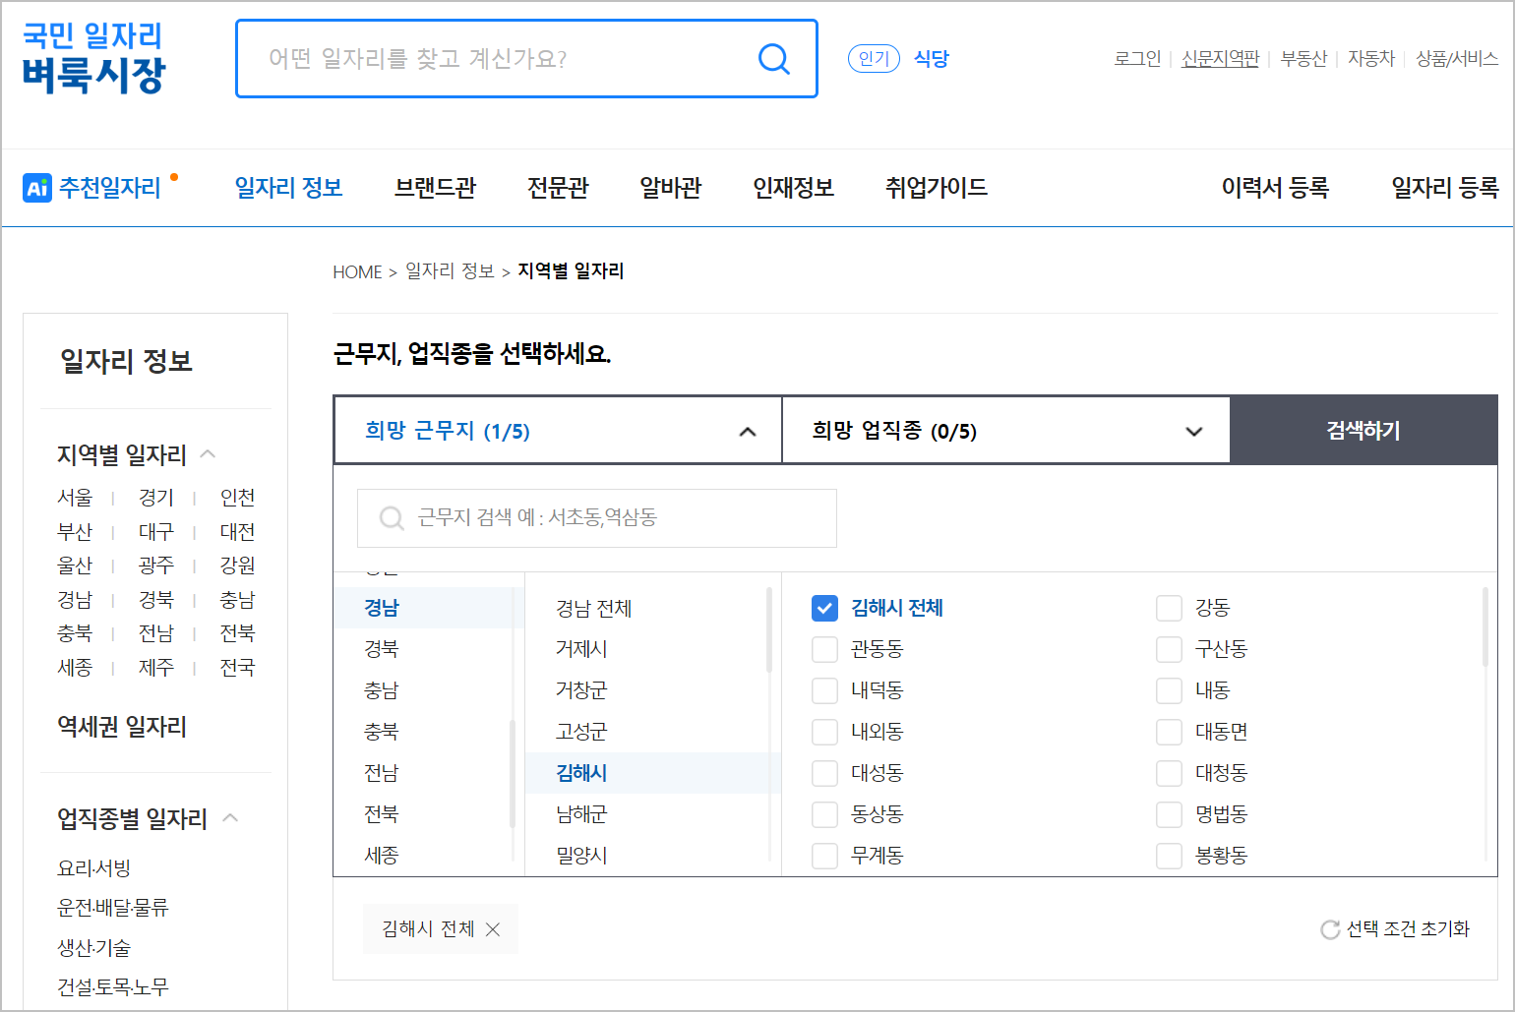
Task: Click 선택 조건 초기화 text
Action: coord(1408,929)
